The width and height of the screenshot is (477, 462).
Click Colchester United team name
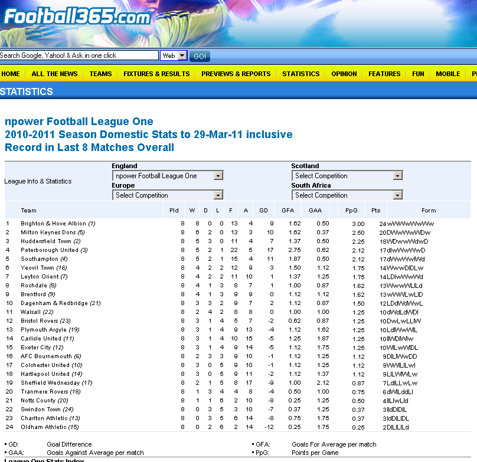coord(45,365)
